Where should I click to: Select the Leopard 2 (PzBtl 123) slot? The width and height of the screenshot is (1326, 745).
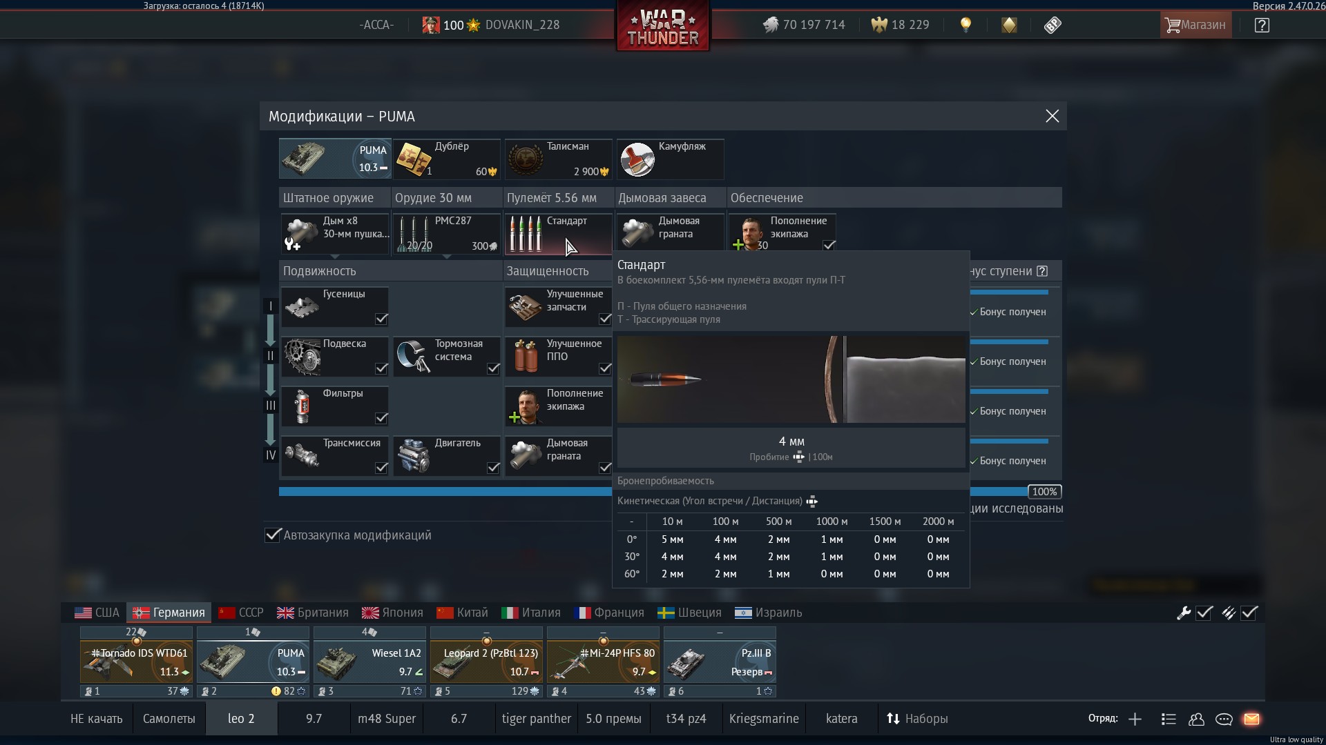pos(486,662)
